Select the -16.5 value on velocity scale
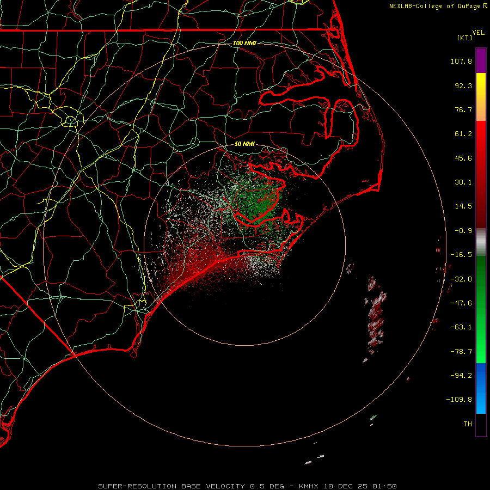Screen dimensions: 490x490 click(461, 255)
